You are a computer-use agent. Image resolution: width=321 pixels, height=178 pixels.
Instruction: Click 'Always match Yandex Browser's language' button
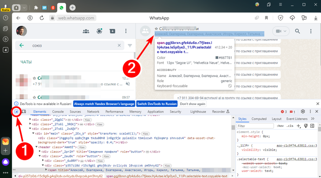tap(104, 104)
